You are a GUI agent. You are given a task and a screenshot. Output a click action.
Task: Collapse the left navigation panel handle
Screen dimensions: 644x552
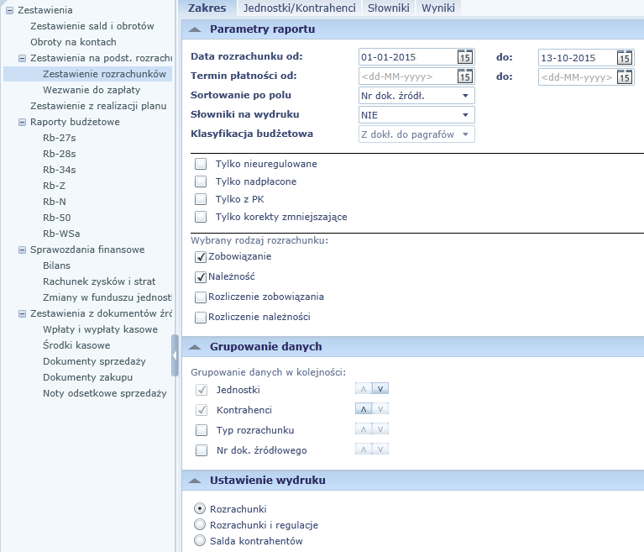(x=175, y=355)
